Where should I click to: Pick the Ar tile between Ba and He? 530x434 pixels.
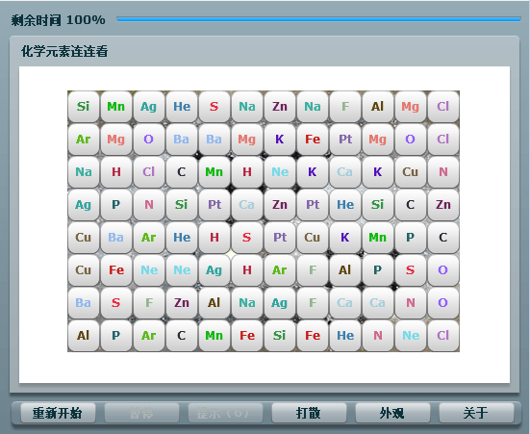click(x=149, y=237)
